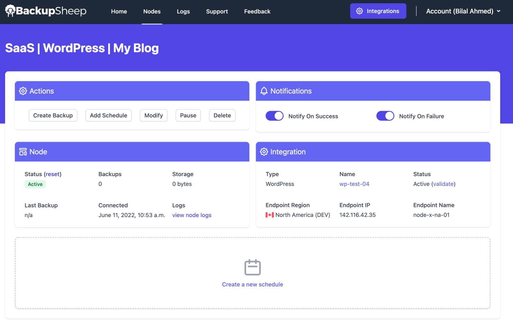Pause the node with Pause button
Screen dimensions: 513x327
click(188, 115)
